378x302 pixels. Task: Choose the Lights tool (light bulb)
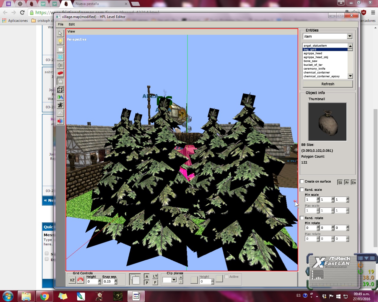click(x=60, y=41)
